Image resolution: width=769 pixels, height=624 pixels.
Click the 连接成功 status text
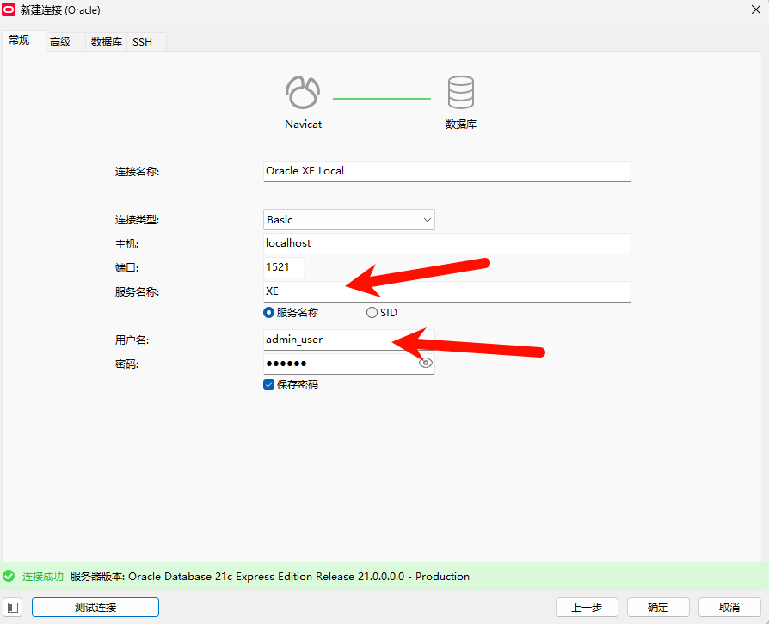(x=43, y=577)
